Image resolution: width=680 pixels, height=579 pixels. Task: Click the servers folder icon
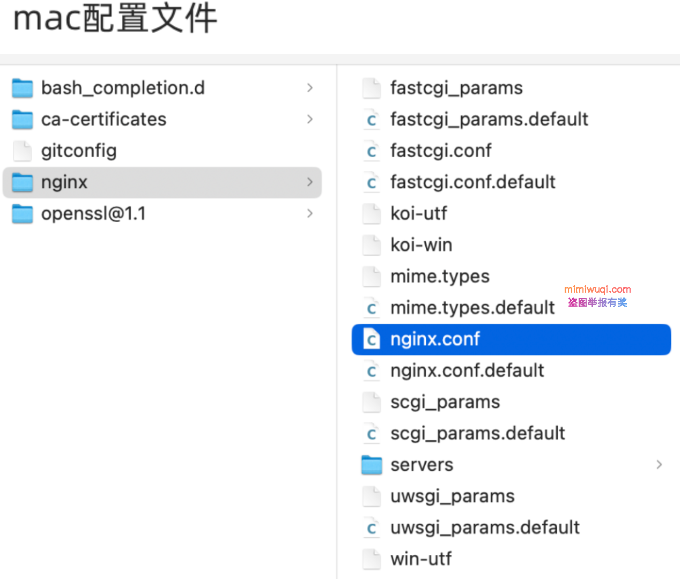(372, 465)
